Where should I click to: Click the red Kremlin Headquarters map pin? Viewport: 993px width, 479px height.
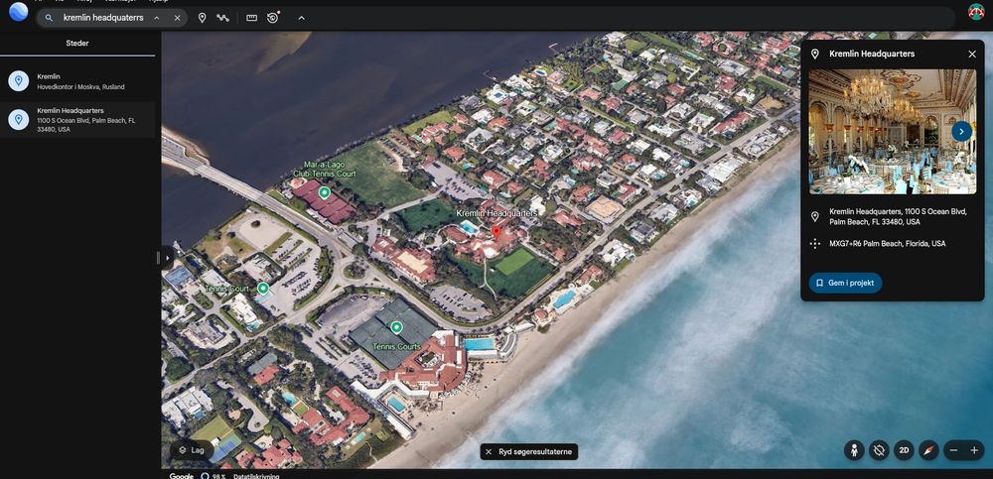[x=496, y=232]
